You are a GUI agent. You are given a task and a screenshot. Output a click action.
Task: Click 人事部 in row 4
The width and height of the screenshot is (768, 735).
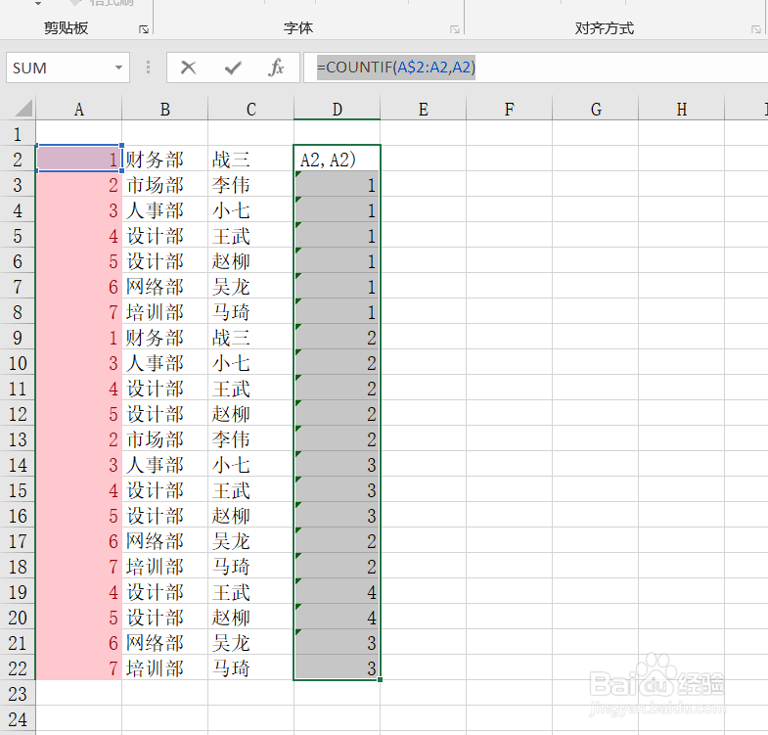pos(155,210)
